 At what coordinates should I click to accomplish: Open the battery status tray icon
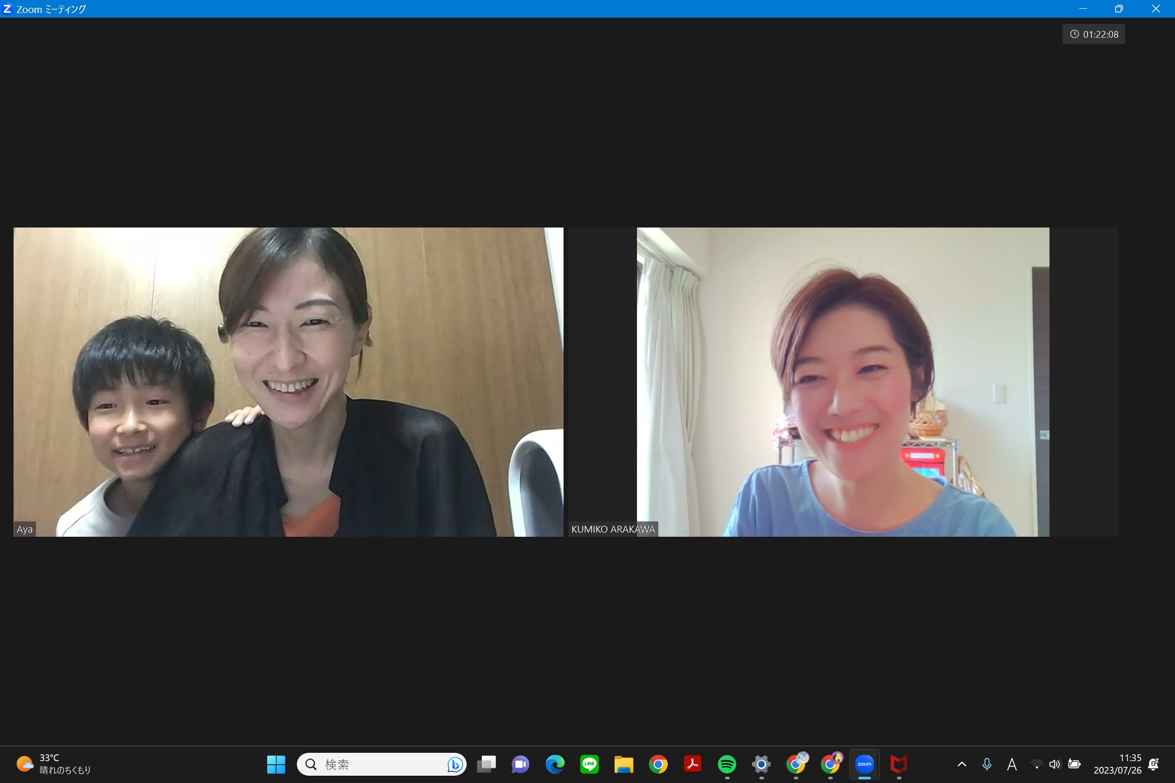click(x=1074, y=764)
